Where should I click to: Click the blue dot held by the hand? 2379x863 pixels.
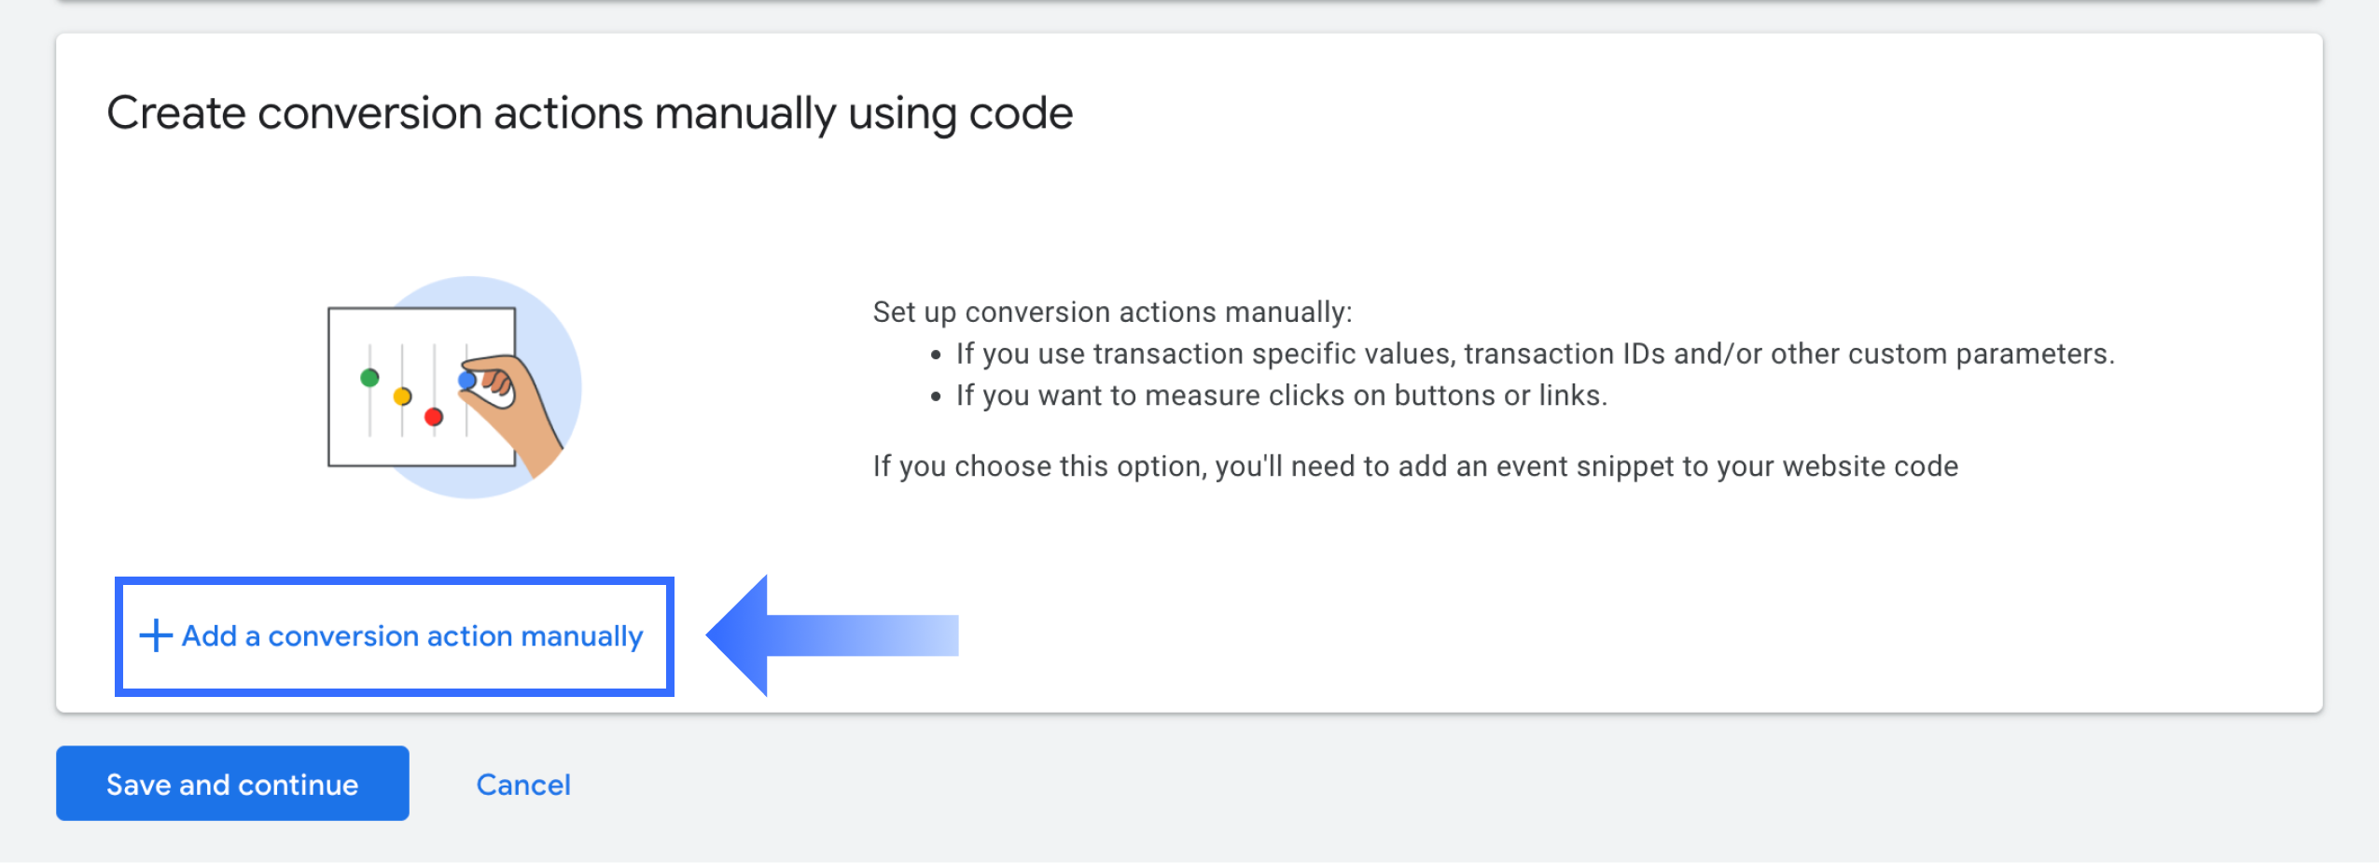click(467, 381)
